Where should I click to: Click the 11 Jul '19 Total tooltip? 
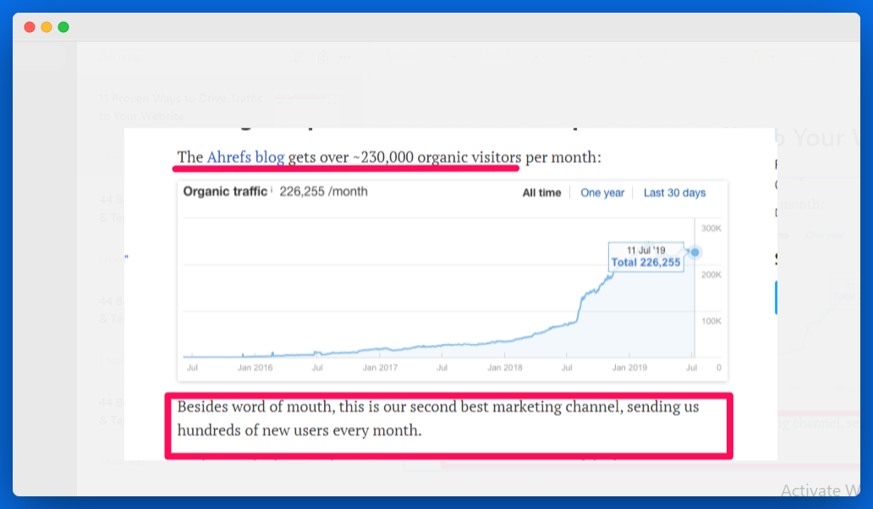click(x=645, y=256)
